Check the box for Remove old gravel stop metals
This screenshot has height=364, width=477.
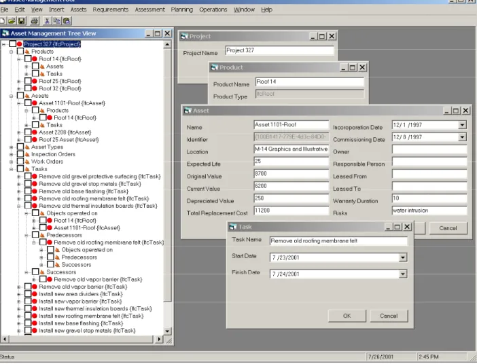[28, 184]
